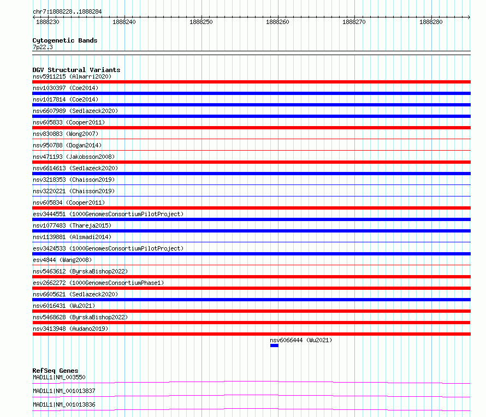The image size is (486, 417).
Task: Open the nsv1139881 (Alsmadi2014) label
Action: 72,237
